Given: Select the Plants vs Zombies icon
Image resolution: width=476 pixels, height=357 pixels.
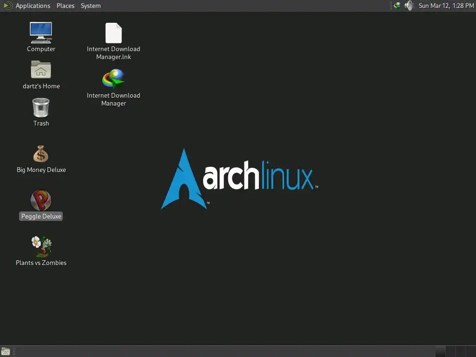Looking at the screenshot, I should tap(41, 246).
